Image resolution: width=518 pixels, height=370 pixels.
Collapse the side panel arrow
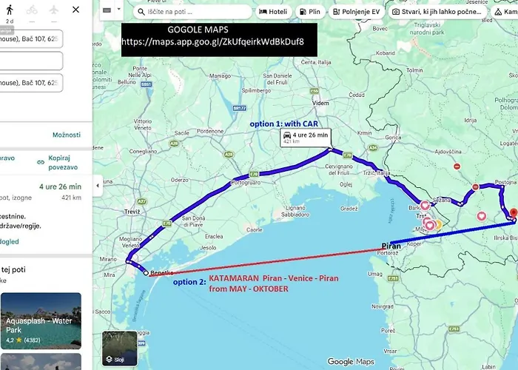click(x=98, y=185)
